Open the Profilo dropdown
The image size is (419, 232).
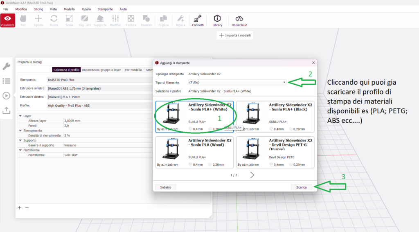coord(100,106)
